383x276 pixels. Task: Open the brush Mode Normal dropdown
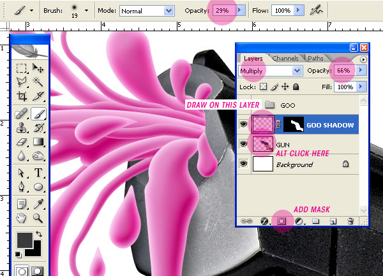coord(147,11)
